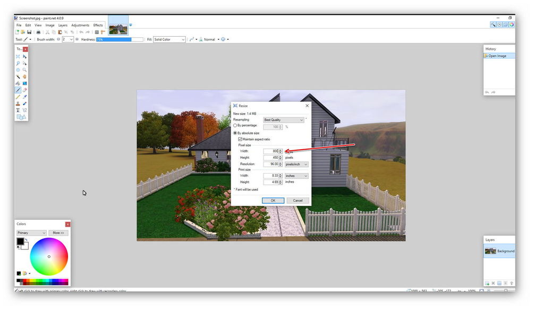This screenshot has width=544, height=310.
Task: Close the Colors panel with red X
Action: click(x=67, y=225)
